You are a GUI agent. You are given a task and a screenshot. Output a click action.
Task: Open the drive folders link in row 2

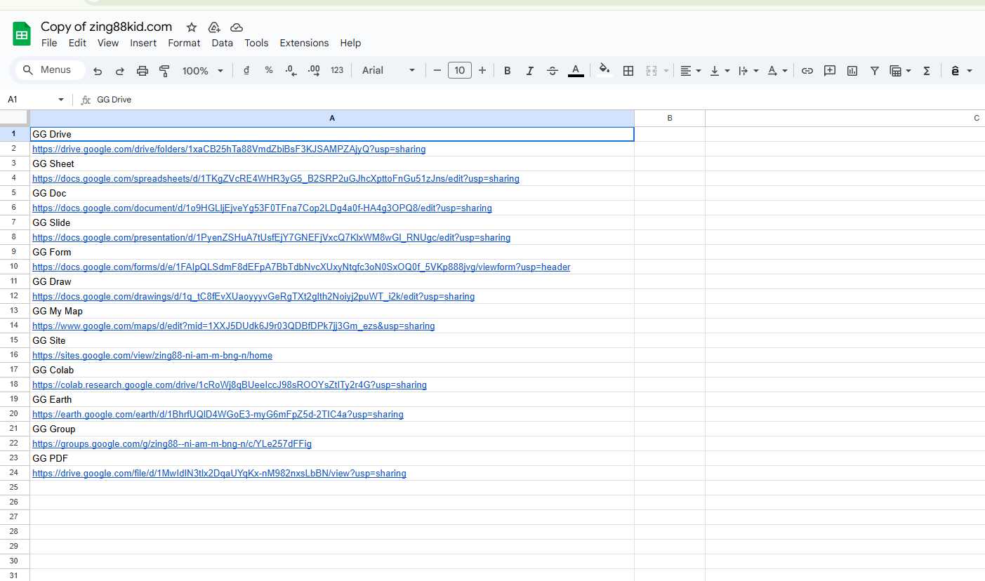point(229,149)
